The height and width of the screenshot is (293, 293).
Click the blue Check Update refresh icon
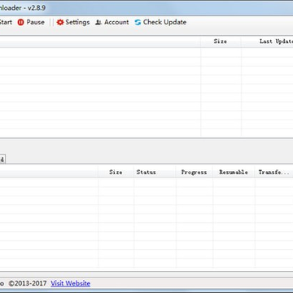(138, 22)
